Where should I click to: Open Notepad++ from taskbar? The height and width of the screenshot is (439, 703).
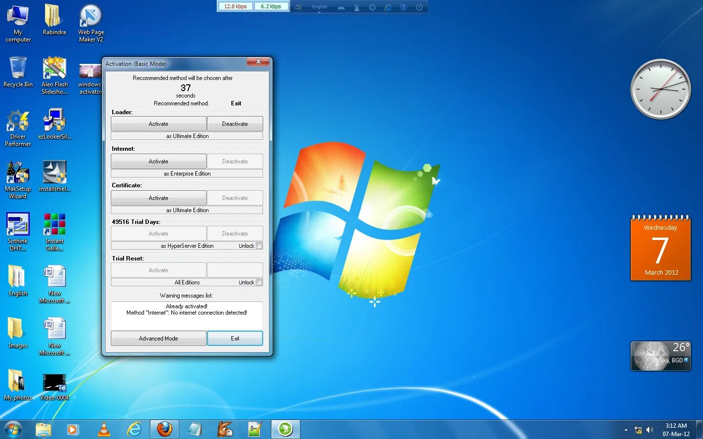pos(255,429)
